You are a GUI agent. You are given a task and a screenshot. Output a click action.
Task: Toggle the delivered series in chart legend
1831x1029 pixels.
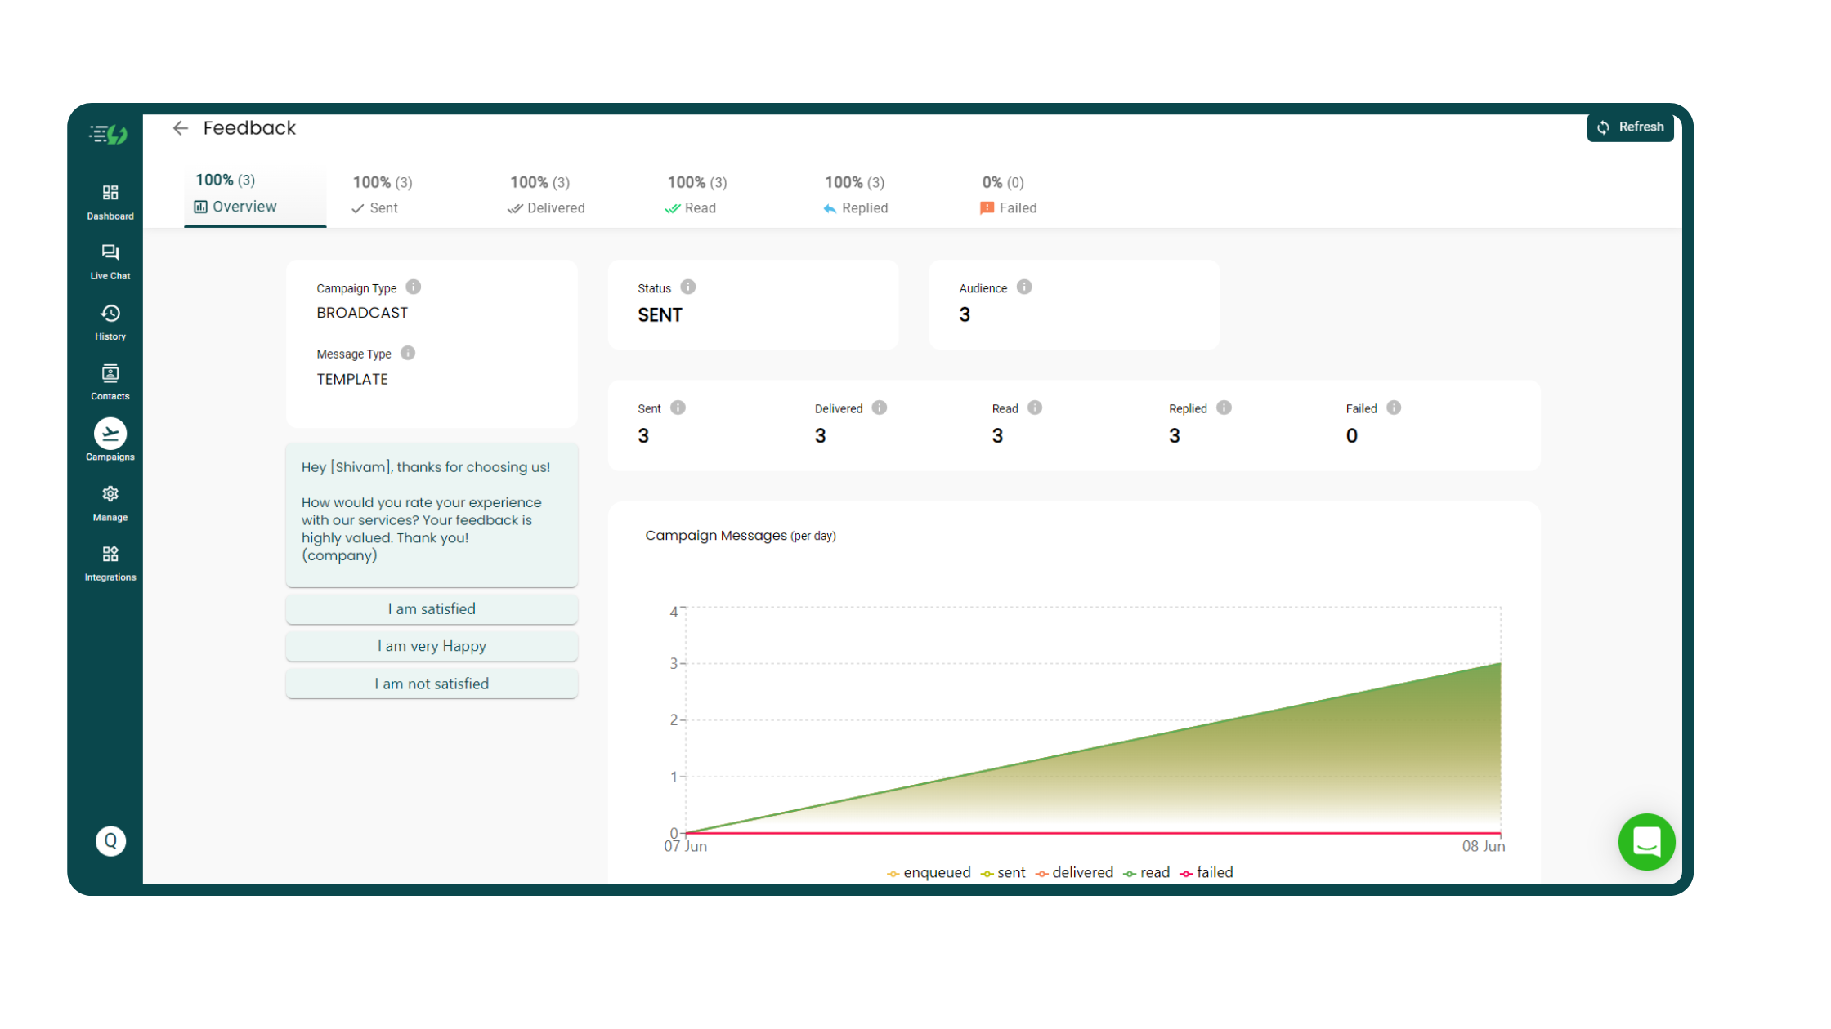point(1074,872)
